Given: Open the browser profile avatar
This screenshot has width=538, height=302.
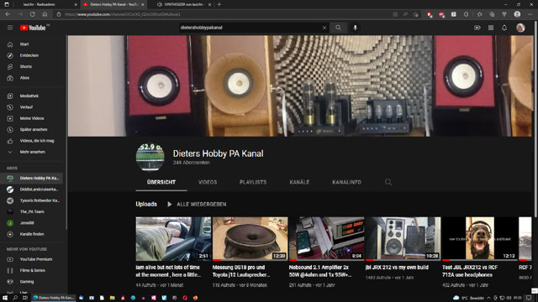Looking at the screenshot, I should tap(518, 14).
